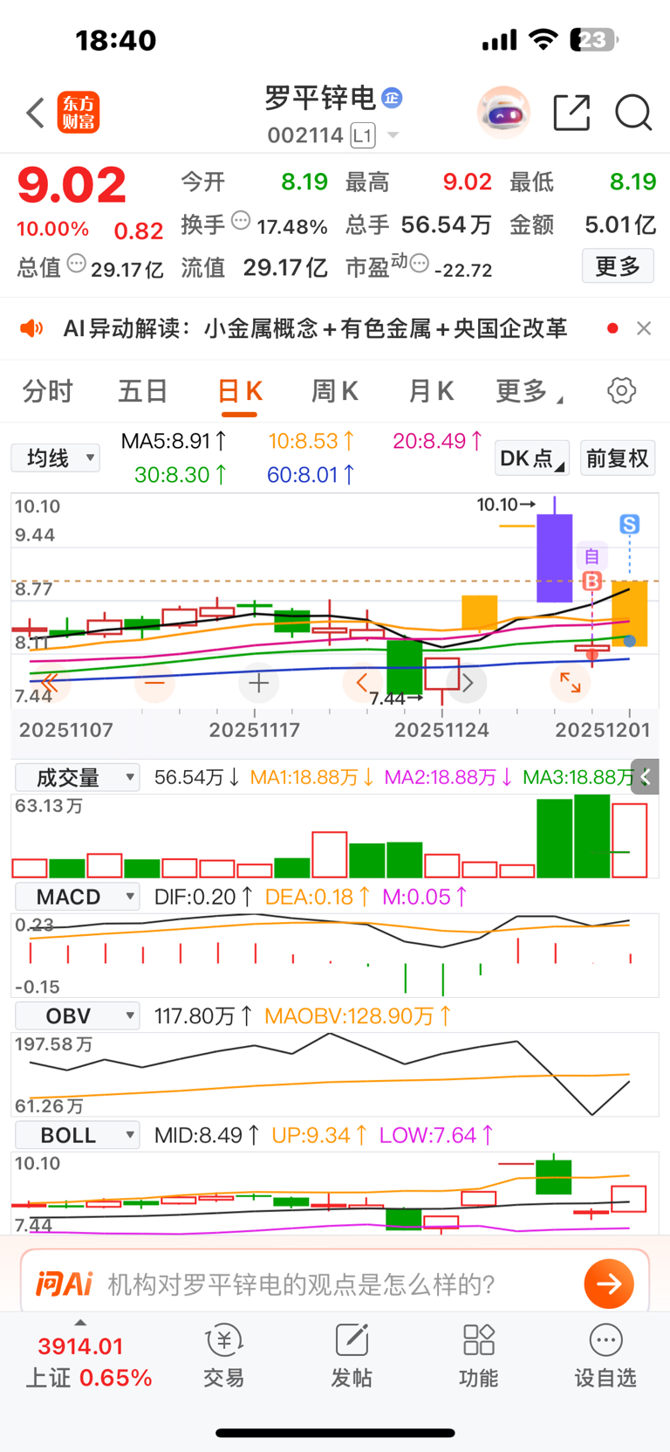Expand the 更多 chart period menu
Screen dimensions: 670x1452
(529, 391)
